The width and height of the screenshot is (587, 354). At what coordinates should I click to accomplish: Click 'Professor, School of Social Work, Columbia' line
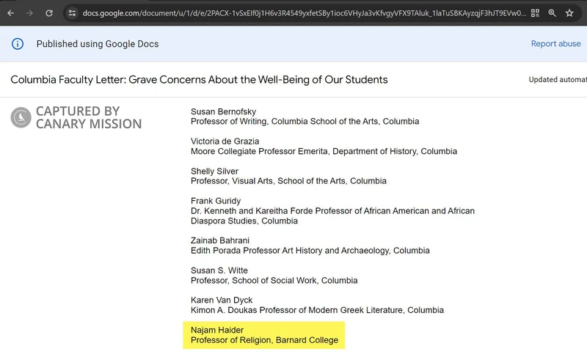click(x=274, y=281)
